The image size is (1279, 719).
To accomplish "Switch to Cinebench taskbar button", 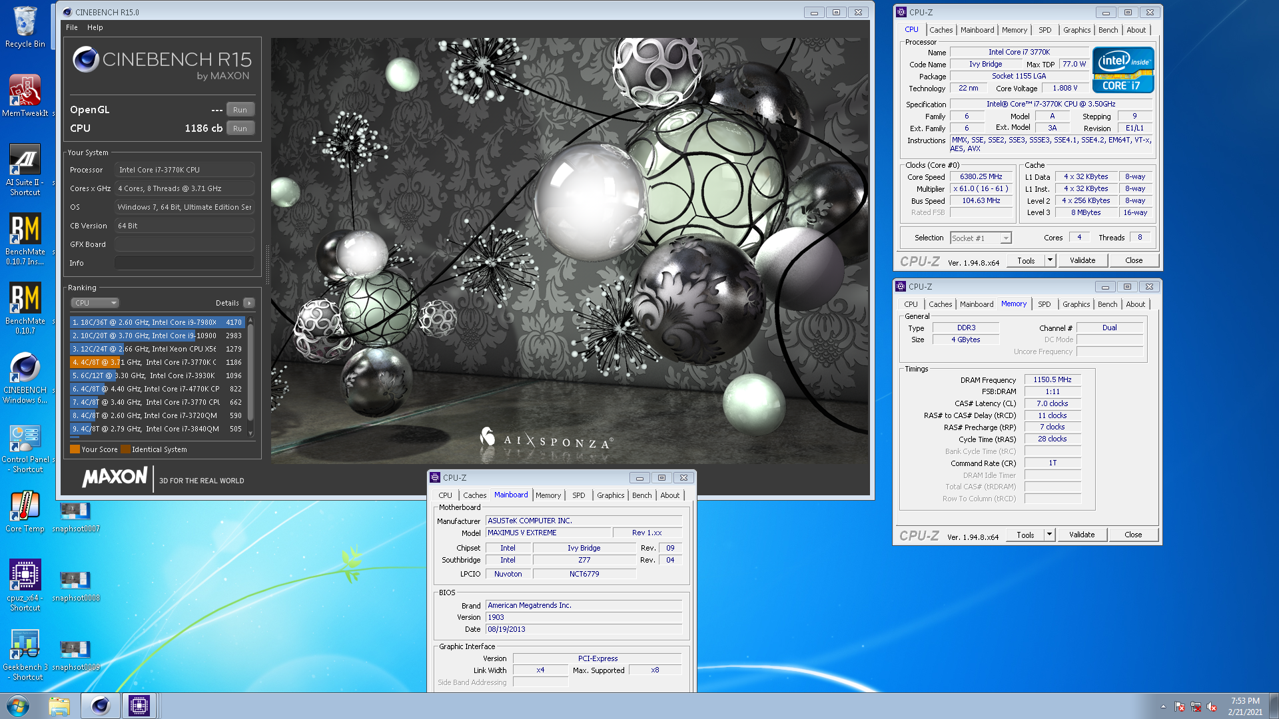I will (101, 706).
